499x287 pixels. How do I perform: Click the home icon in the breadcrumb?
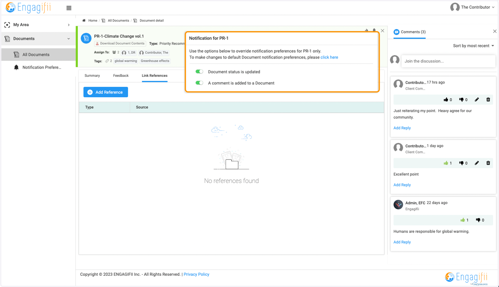[84, 20]
